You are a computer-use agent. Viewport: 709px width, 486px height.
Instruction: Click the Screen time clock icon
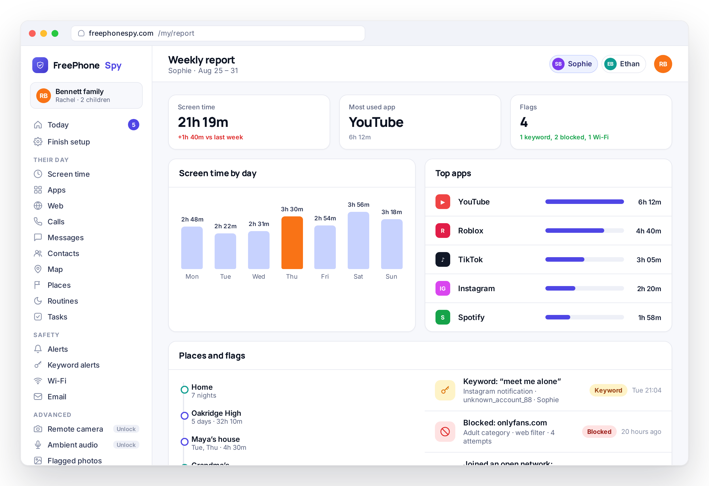pyautogui.click(x=38, y=174)
